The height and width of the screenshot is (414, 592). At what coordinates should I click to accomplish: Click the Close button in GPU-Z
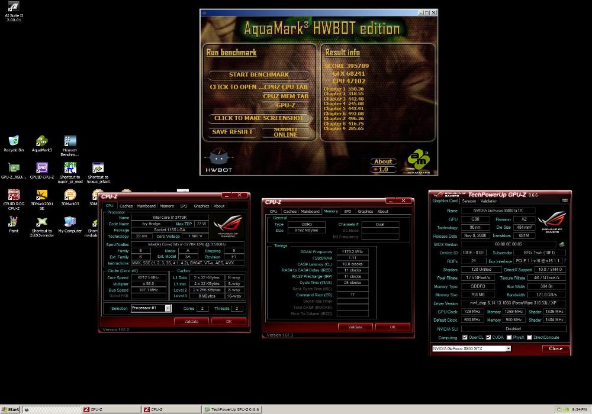point(555,348)
